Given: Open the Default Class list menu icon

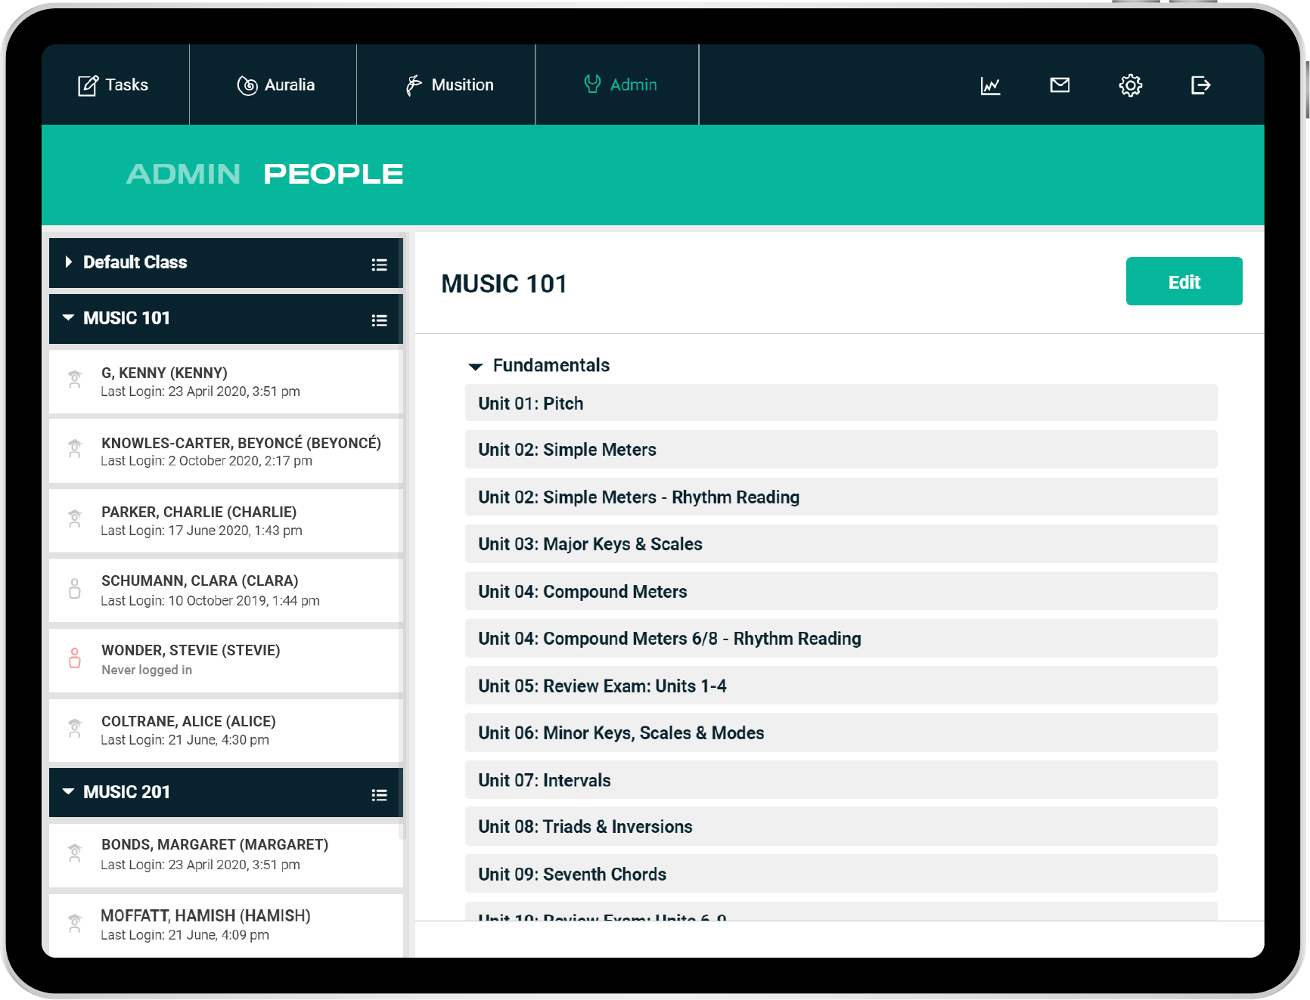Looking at the screenshot, I should [x=379, y=265].
